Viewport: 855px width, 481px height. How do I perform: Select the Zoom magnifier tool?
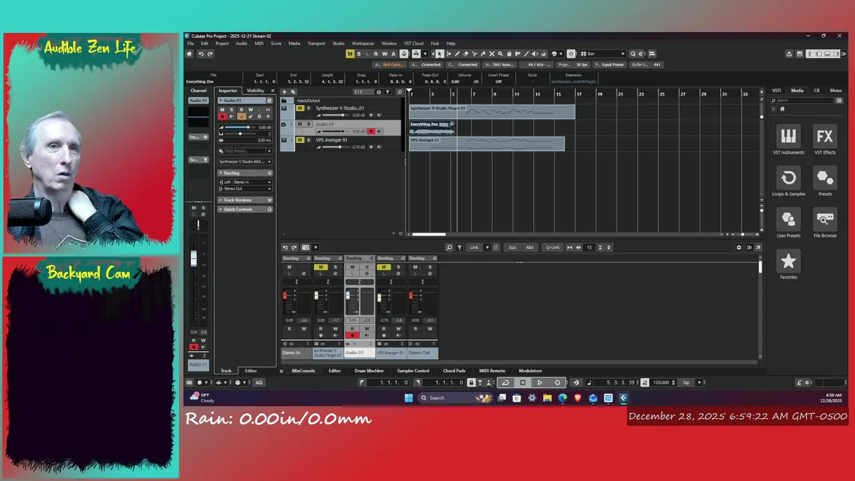coord(500,53)
